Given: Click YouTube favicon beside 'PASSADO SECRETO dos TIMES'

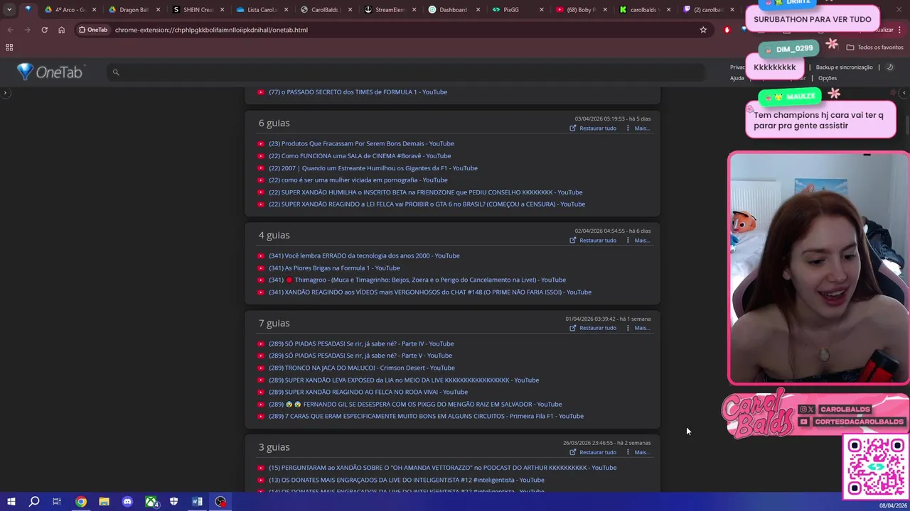Looking at the screenshot, I should [261, 92].
